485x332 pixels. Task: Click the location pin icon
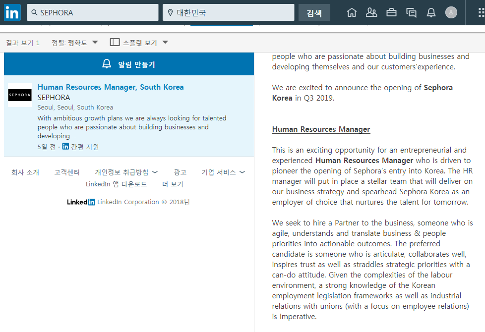170,13
